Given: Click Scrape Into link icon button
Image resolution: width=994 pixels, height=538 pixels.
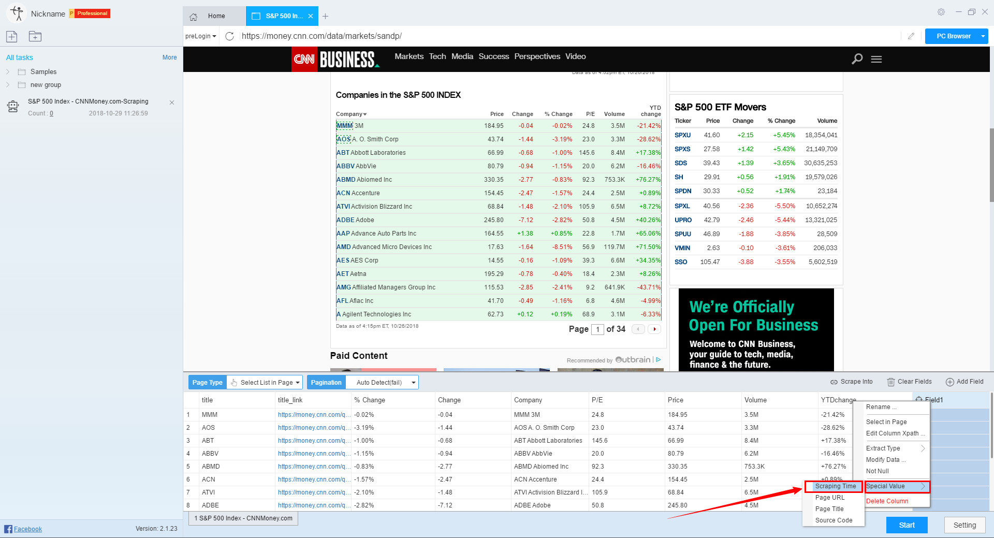Looking at the screenshot, I should click(x=852, y=382).
